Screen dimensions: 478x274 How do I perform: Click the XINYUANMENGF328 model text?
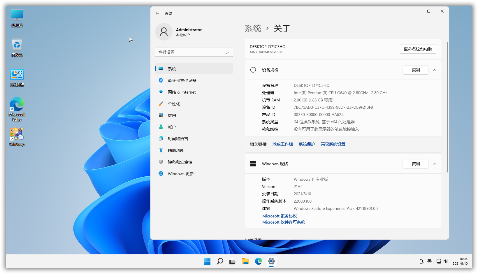[266, 52]
